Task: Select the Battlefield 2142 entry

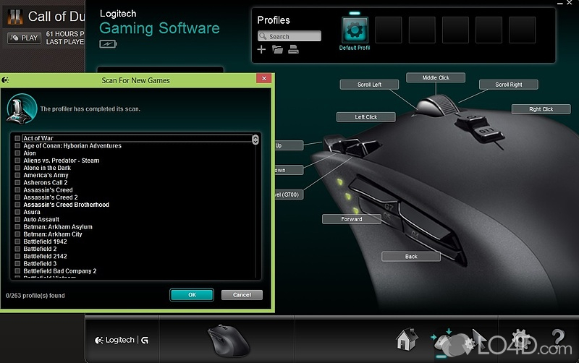Action: pyautogui.click(x=45, y=257)
